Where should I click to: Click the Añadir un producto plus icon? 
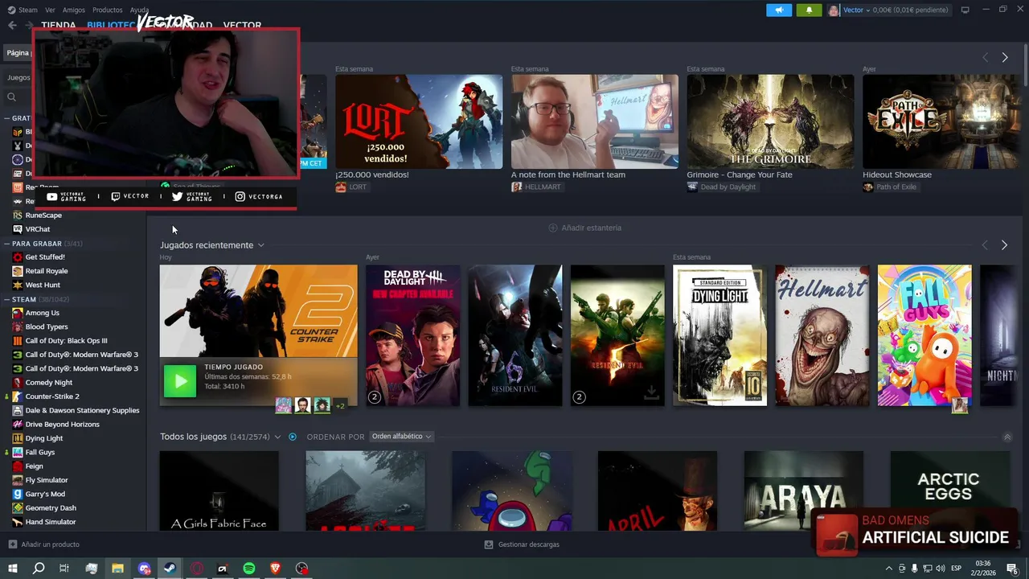pos(12,544)
